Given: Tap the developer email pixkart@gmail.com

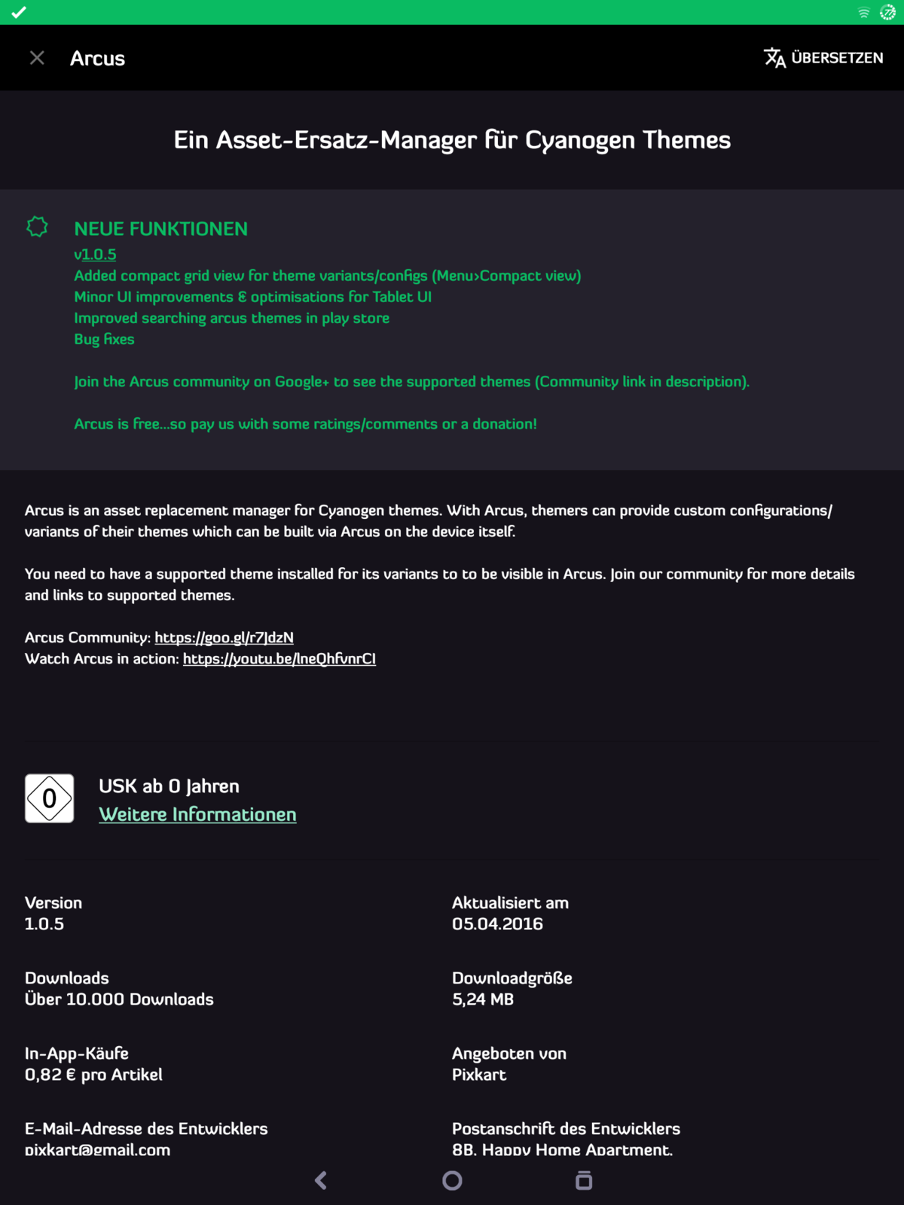Looking at the screenshot, I should [x=98, y=1149].
